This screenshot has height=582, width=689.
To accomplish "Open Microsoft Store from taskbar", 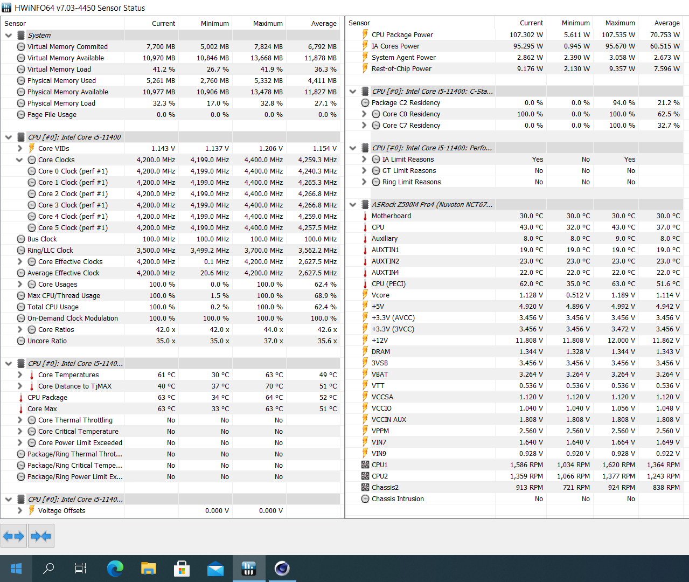I will (x=182, y=568).
